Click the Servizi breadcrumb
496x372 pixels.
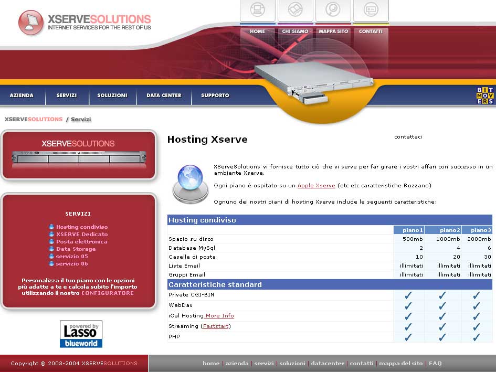click(x=81, y=119)
